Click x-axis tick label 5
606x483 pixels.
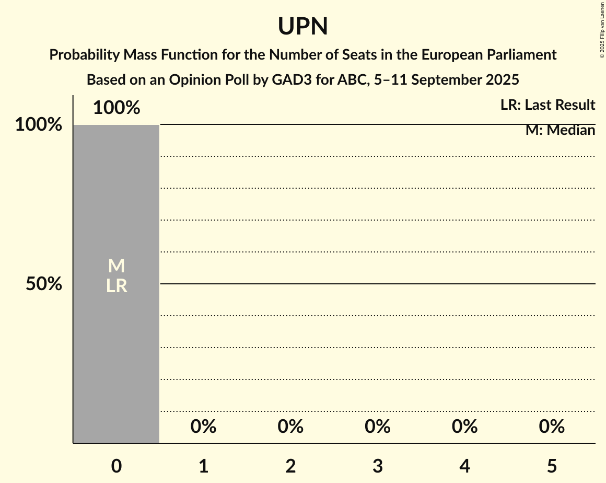coord(552,466)
